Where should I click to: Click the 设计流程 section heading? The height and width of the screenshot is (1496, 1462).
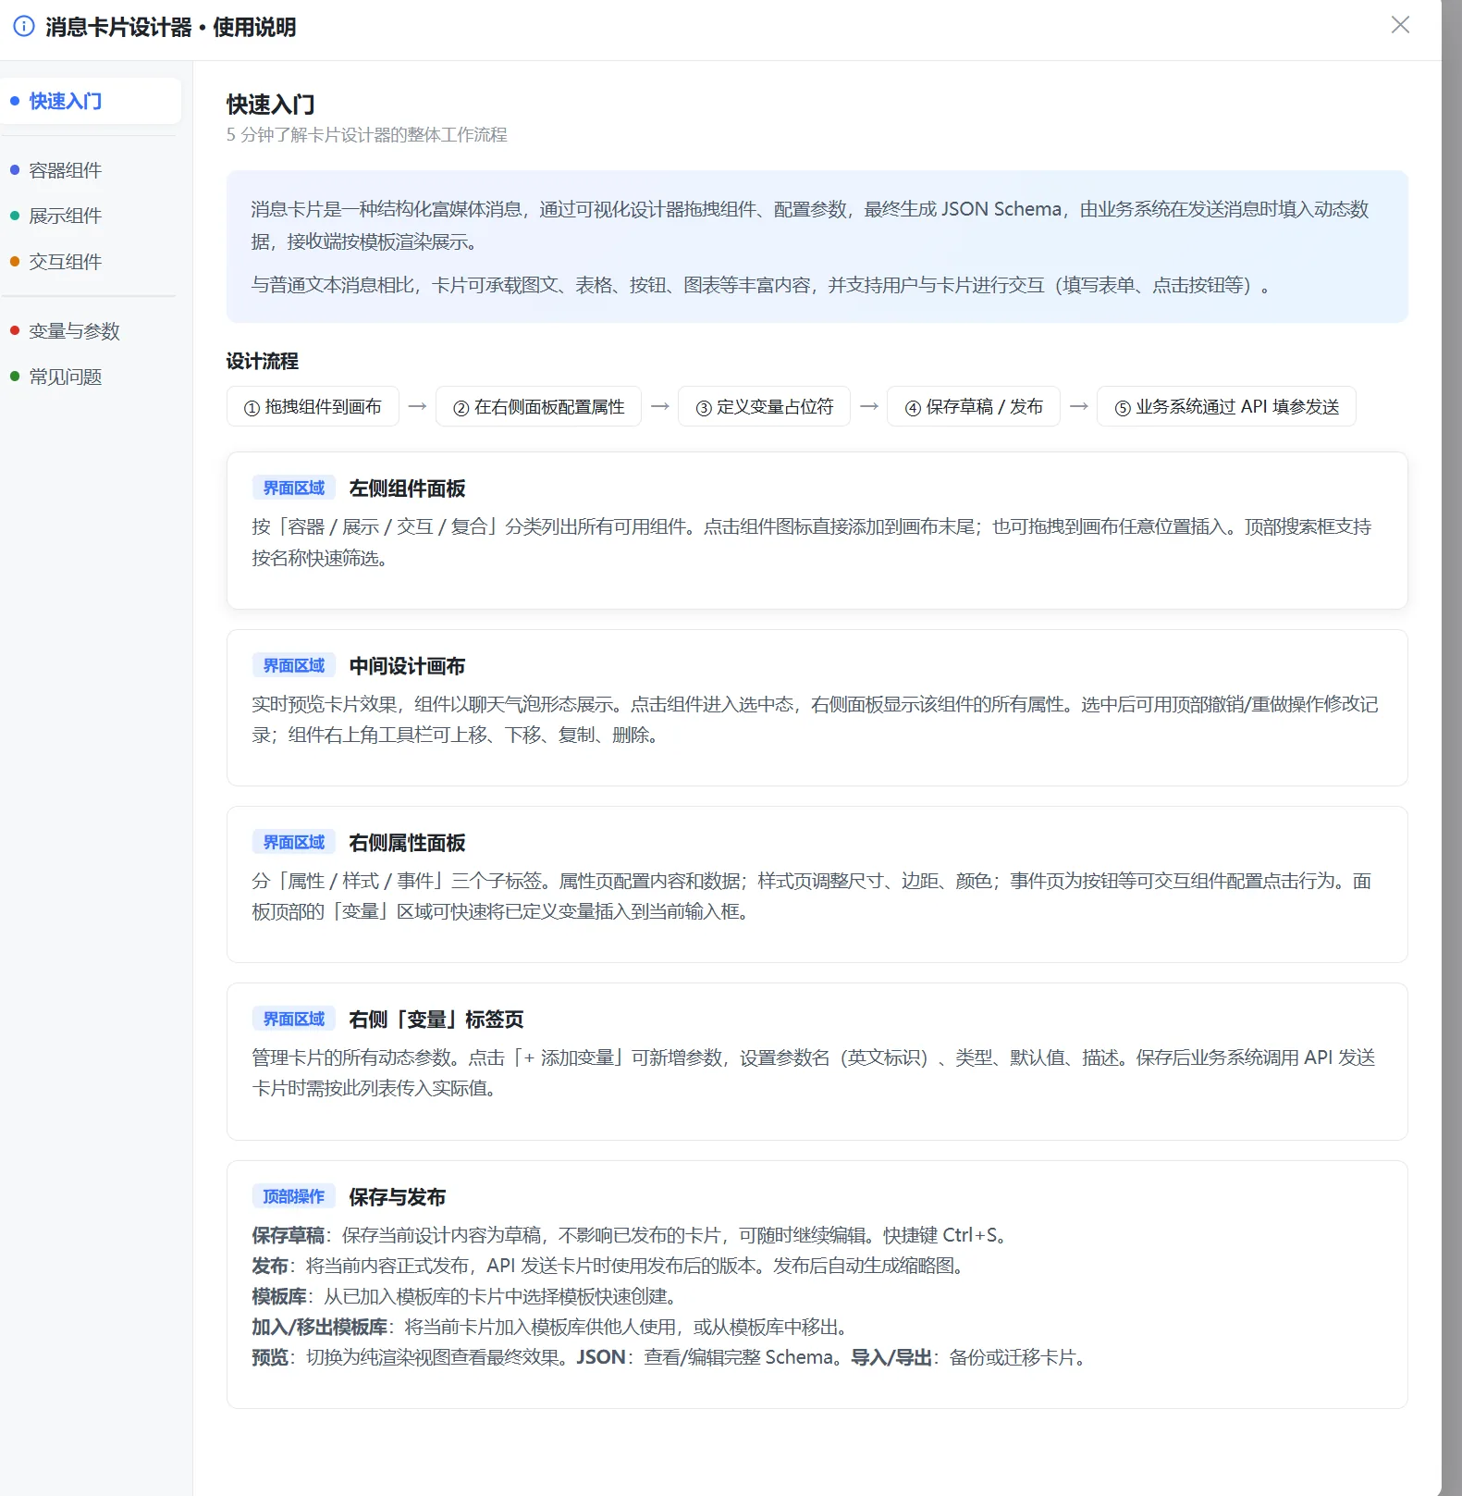pos(263,361)
